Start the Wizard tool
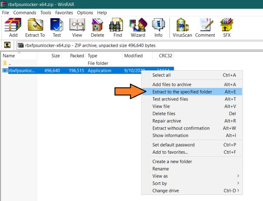 138,28
